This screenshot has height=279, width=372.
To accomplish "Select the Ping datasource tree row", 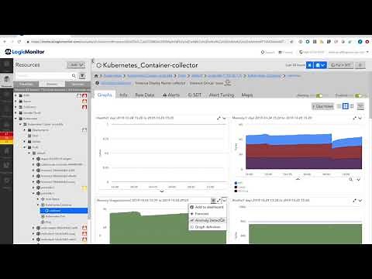I will click(x=48, y=222).
